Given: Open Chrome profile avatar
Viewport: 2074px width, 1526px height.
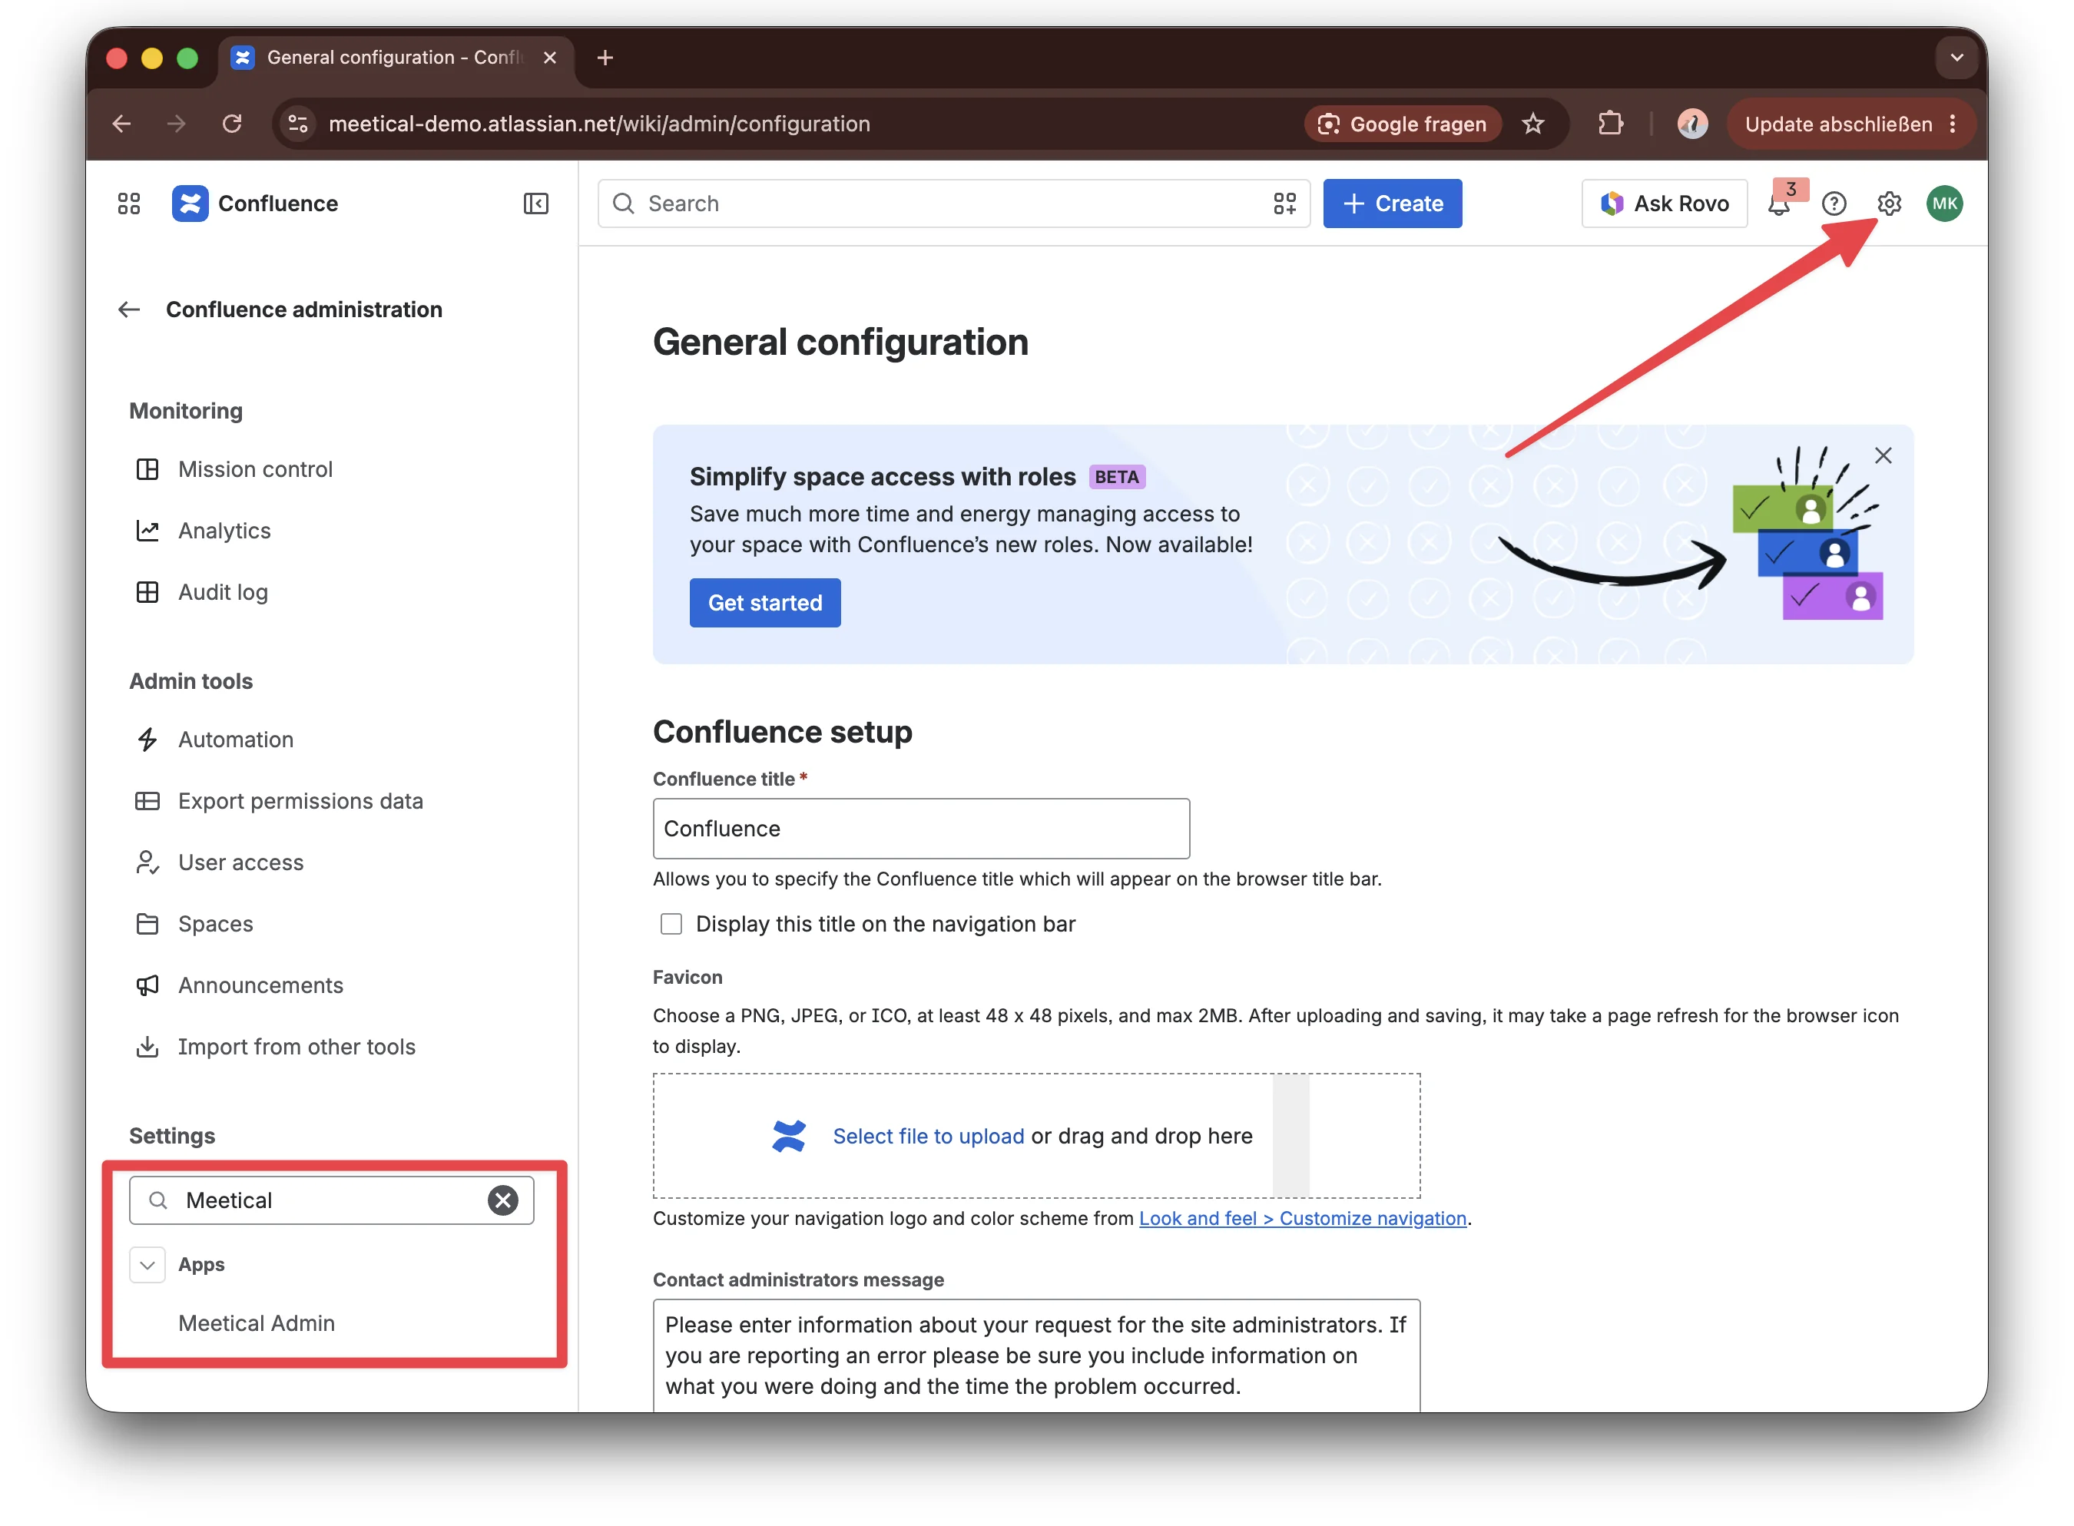Looking at the screenshot, I should 1692,124.
